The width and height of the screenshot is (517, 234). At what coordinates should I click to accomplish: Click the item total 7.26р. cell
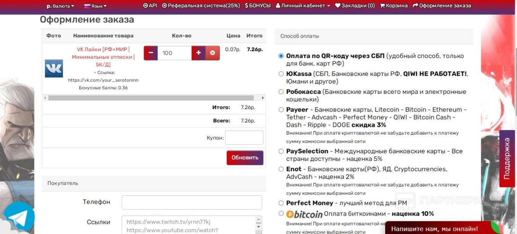[255, 49]
